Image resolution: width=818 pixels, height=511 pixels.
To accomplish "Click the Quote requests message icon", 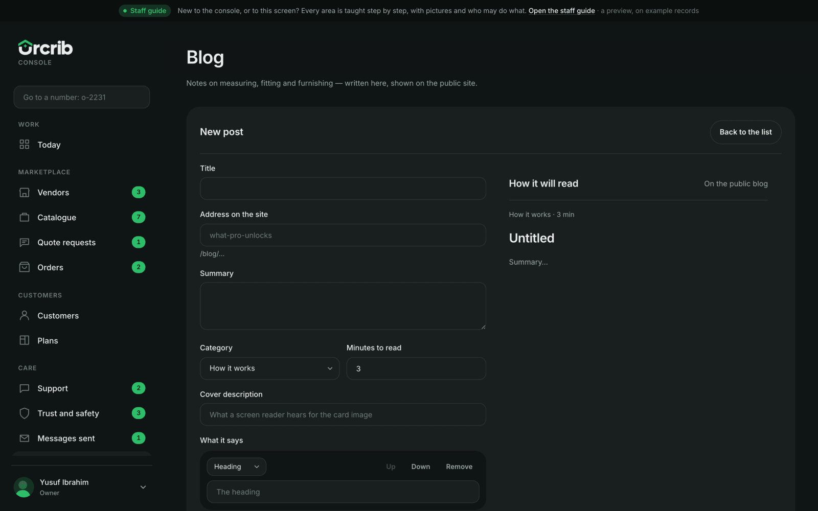I will pos(24,242).
